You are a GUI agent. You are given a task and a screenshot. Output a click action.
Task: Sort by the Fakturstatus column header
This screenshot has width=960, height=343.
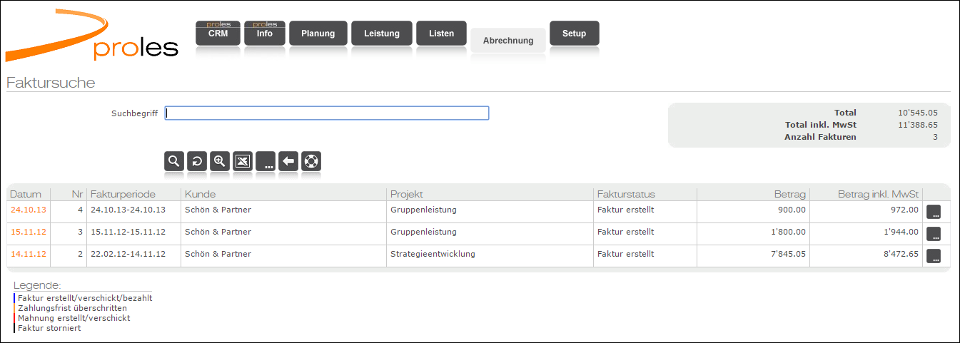(626, 194)
